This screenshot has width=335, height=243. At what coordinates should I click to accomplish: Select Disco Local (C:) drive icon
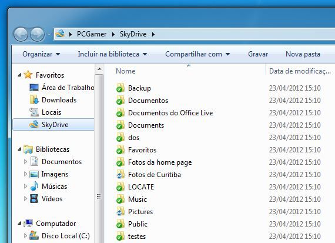(34, 235)
